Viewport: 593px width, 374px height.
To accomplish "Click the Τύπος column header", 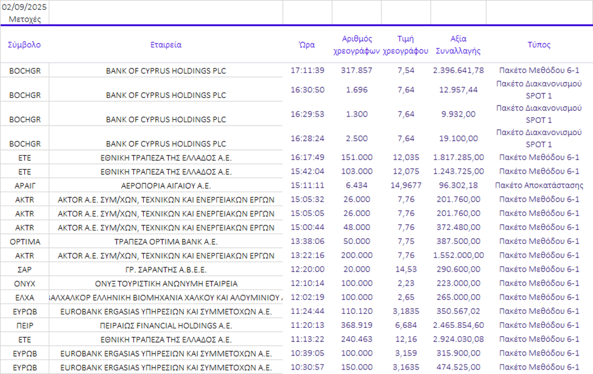I will 539,45.
